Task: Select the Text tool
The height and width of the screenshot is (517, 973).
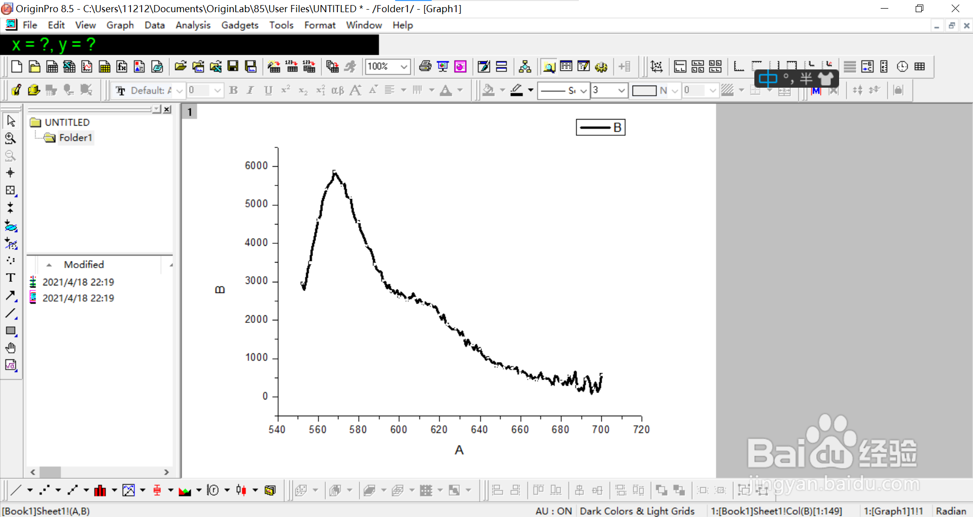Action: click(11, 277)
